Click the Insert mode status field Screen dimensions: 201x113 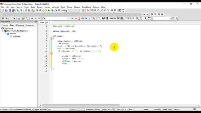click(146, 110)
